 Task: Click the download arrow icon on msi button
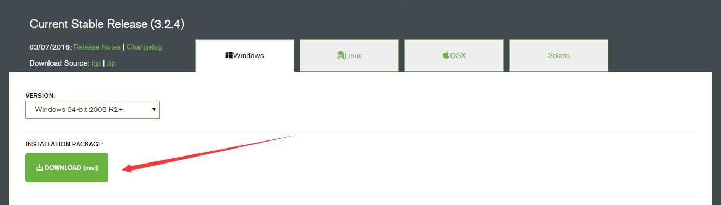click(x=39, y=167)
